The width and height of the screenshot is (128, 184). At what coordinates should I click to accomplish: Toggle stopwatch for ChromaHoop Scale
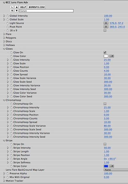11,111
